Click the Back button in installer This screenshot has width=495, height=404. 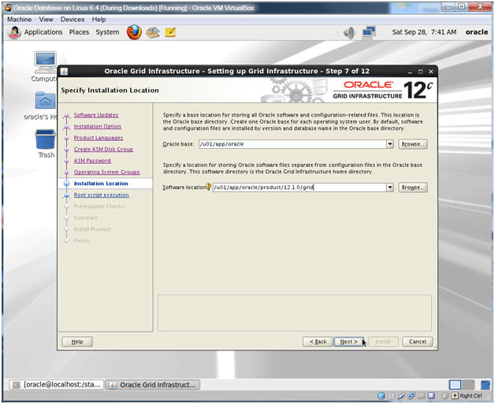(x=318, y=342)
